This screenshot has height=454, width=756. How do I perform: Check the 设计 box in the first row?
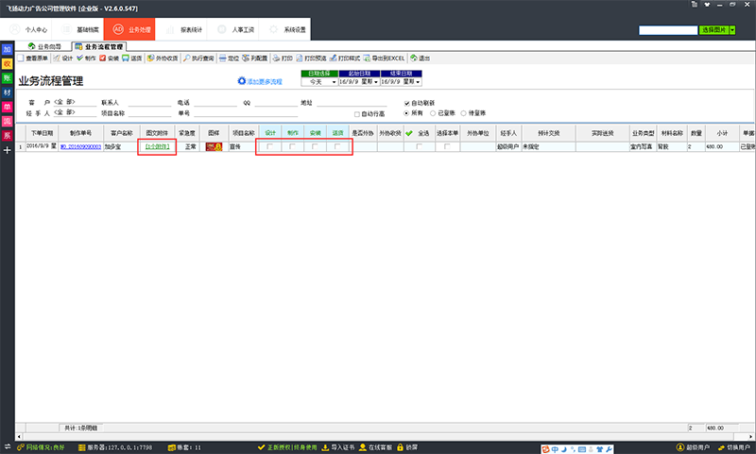pyautogui.click(x=270, y=147)
